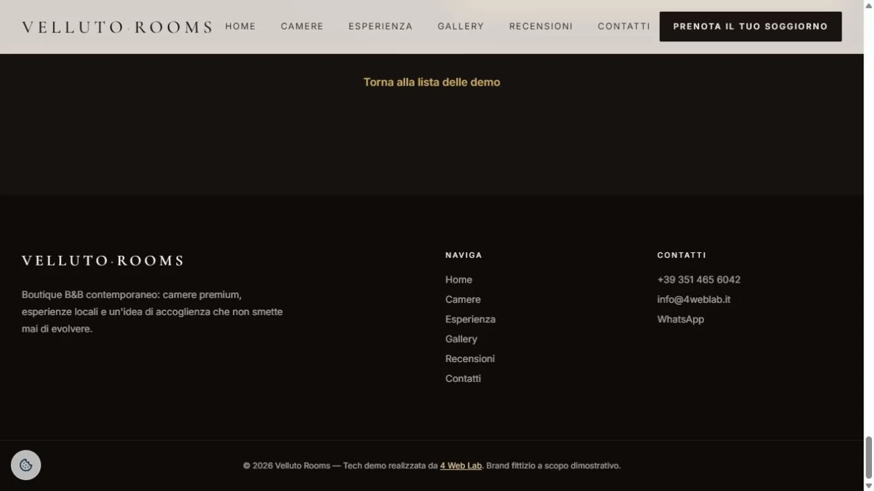Open the Home link in the footer

click(459, 279)
